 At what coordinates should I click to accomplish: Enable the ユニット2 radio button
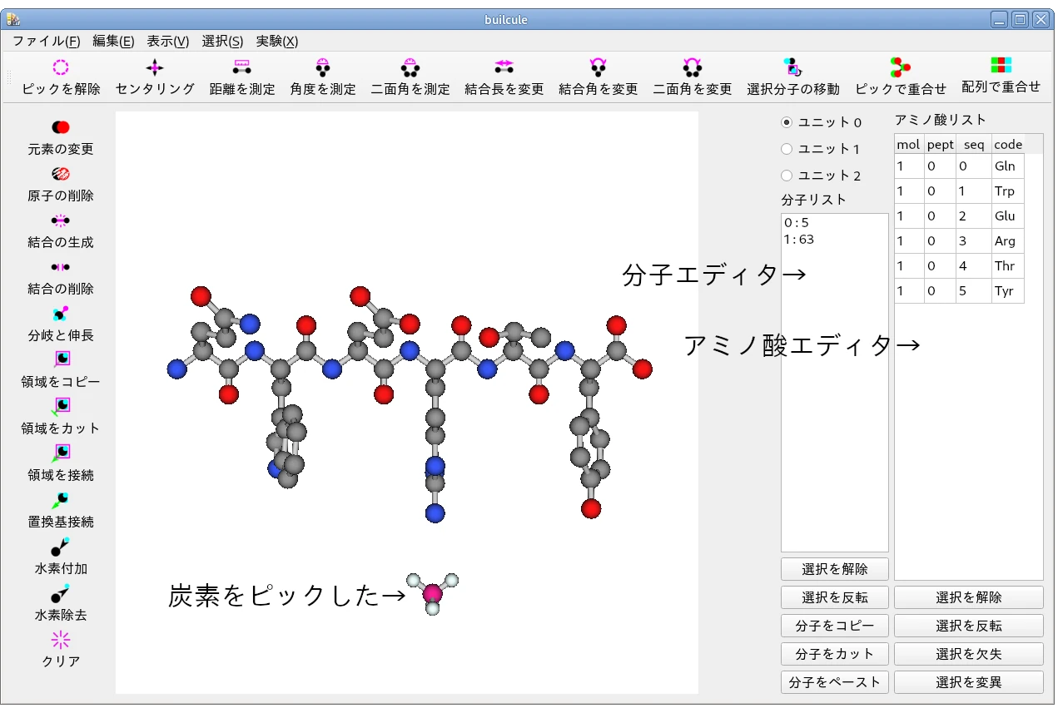point(787,176)
